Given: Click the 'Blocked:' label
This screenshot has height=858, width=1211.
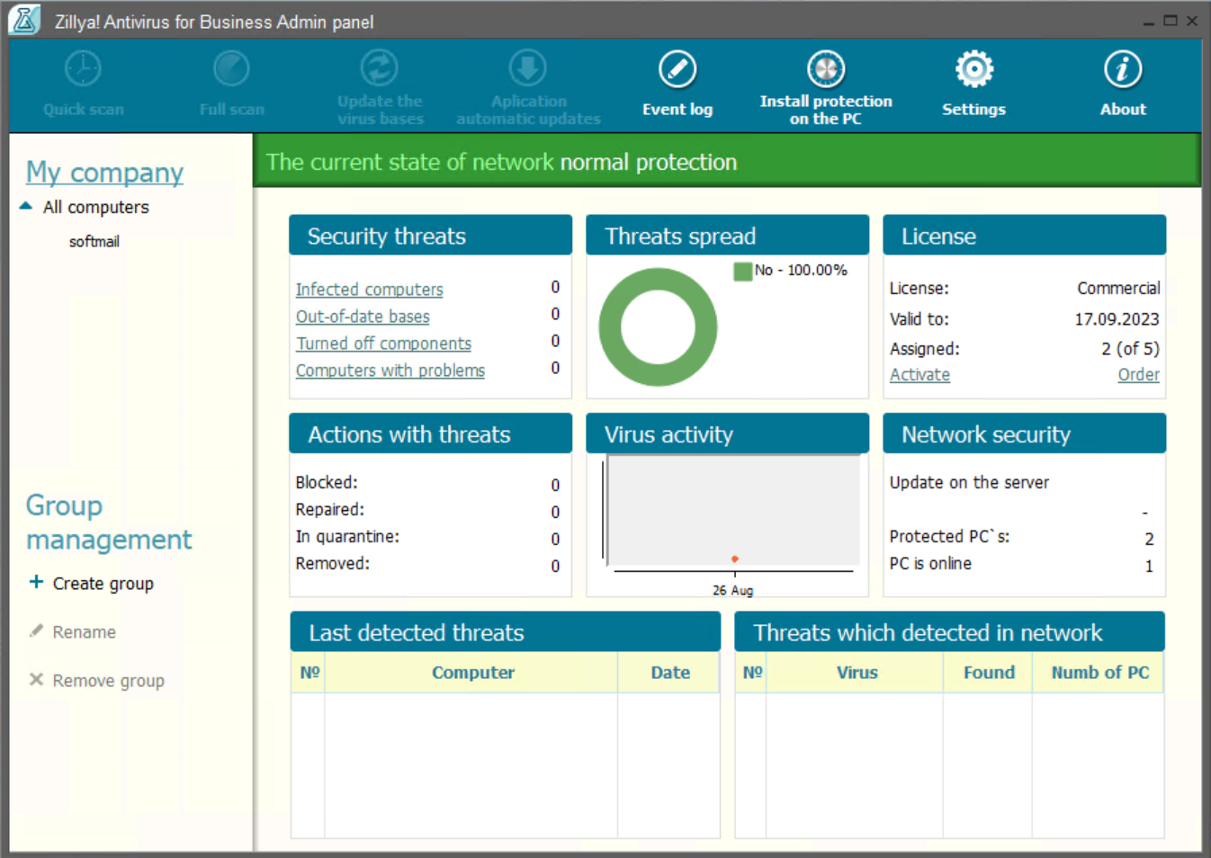Looking at the screenshot, I should coord(327,483).
